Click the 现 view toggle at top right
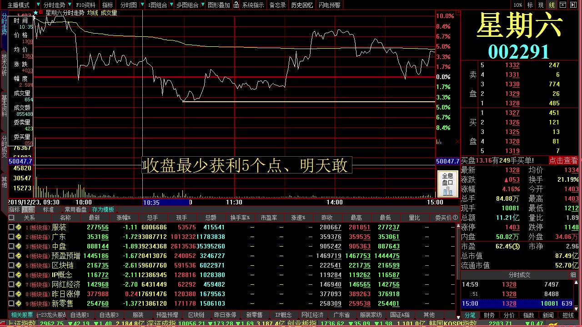The height and width of the screenshot is (327, 582). coord(541,5)
